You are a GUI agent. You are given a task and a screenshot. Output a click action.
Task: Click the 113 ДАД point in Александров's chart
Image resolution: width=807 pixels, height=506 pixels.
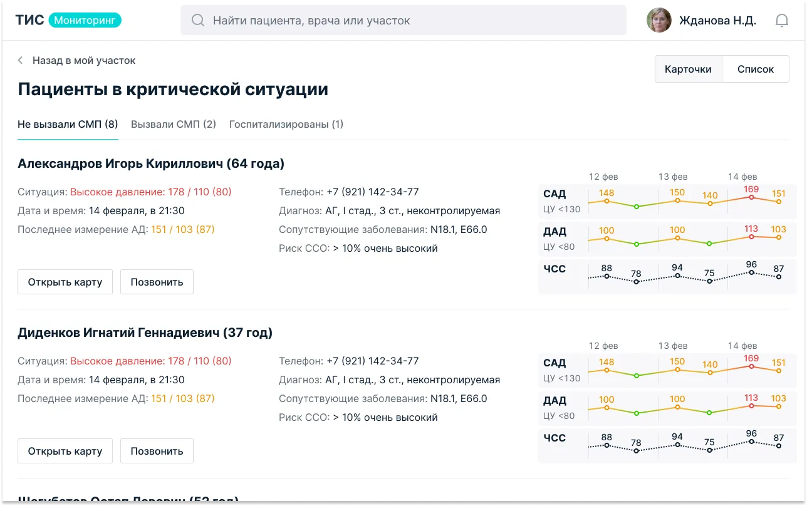(751, 237)
